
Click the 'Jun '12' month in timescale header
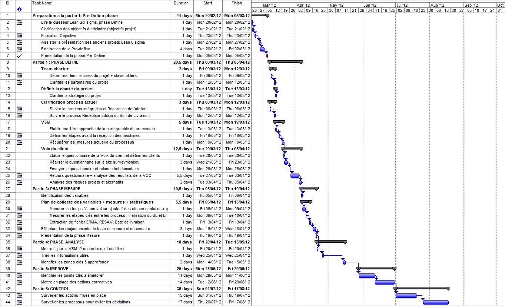[x=369, y=5]
